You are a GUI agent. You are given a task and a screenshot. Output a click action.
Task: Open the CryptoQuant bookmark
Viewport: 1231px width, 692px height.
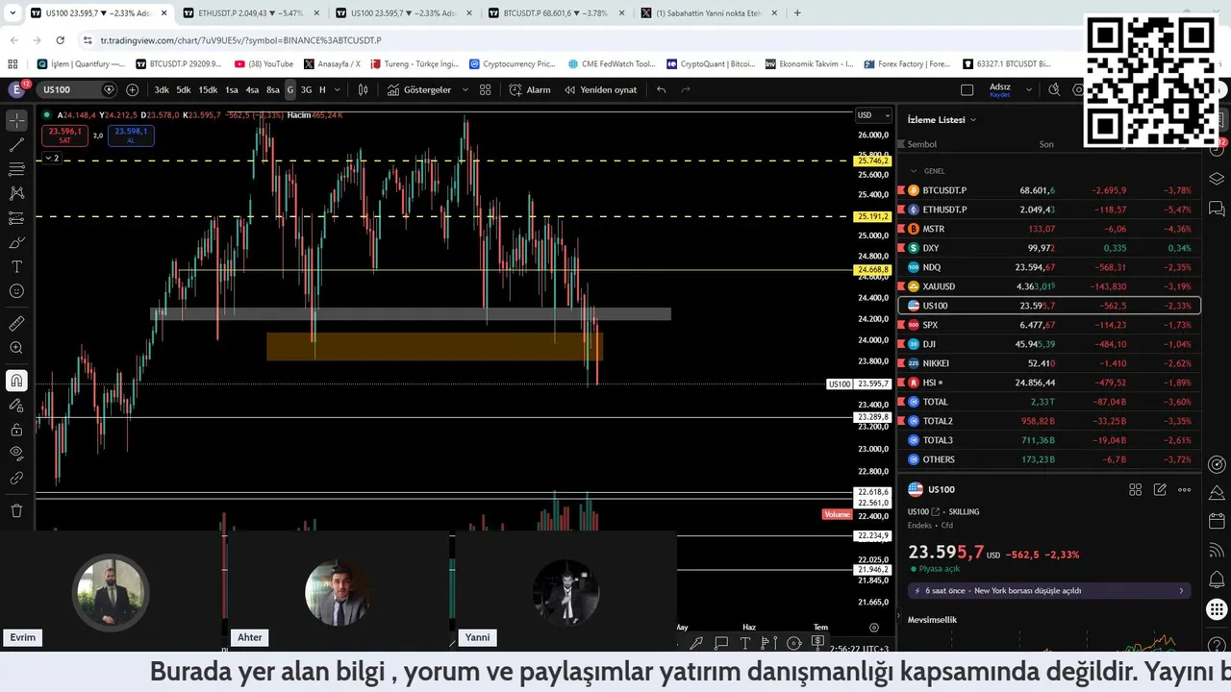pos(711,64)
